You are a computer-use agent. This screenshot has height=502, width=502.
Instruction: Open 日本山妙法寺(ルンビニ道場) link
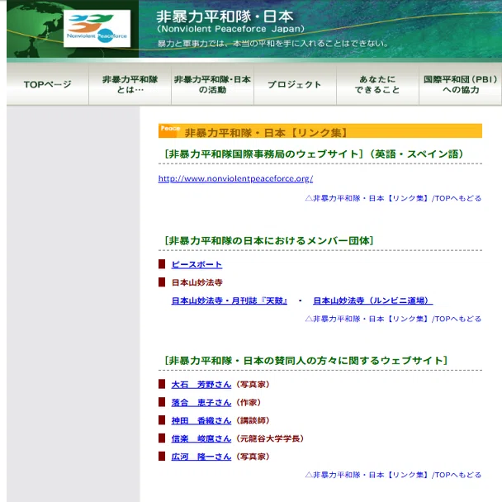tap(372, 301)
